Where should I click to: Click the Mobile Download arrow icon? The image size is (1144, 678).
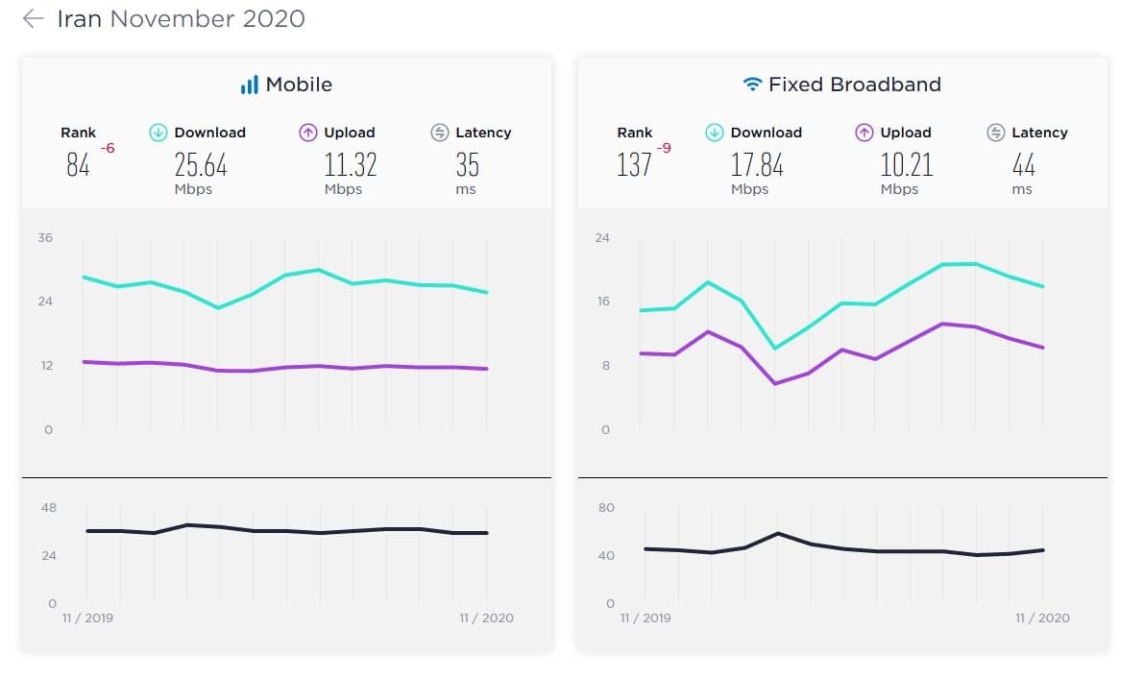coord(158,133)
